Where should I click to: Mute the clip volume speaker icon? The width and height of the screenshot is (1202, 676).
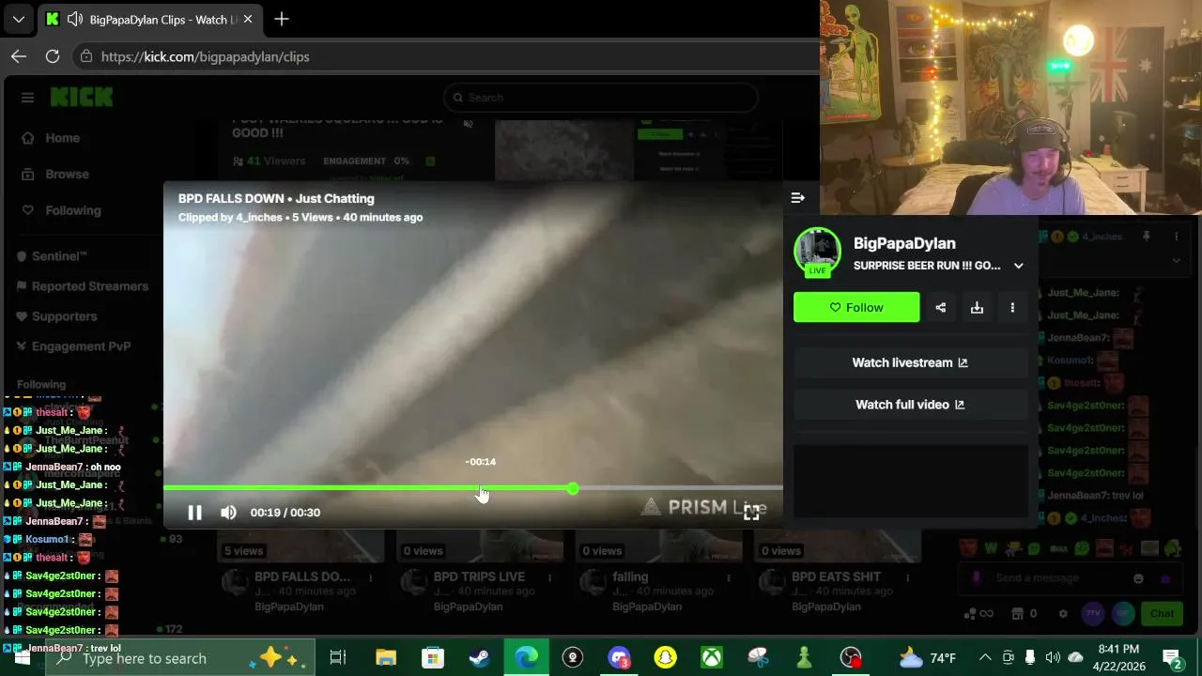(228, 513)
